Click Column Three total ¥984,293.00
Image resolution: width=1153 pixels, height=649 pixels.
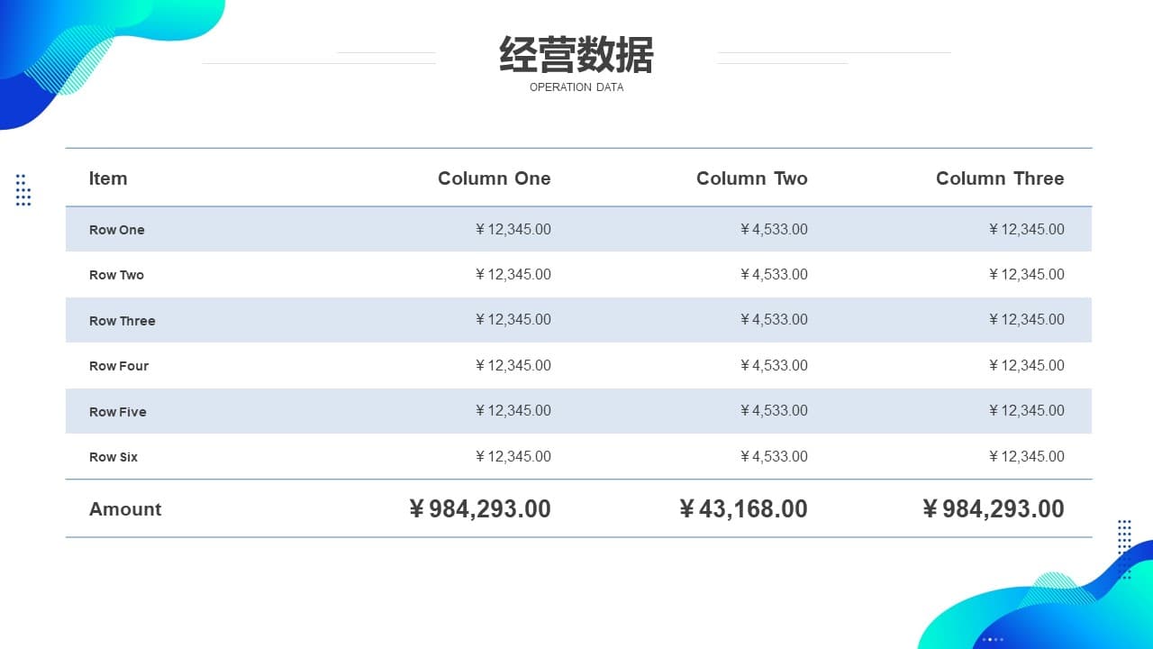tap(994, 509)
